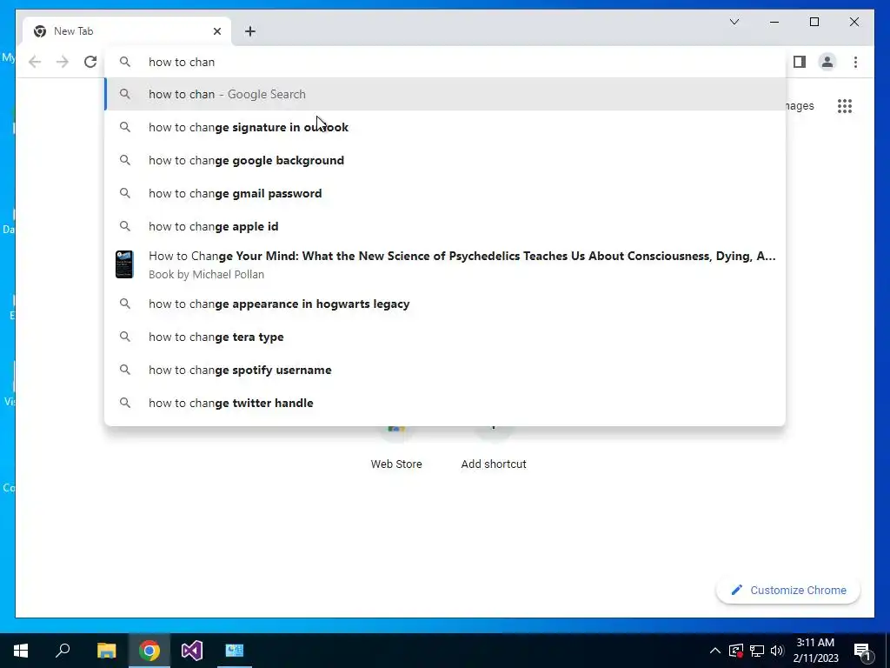Click the taskbar app next to Visual Studio
The width and height of the screenshot is (890, 668).
[235, 651]
